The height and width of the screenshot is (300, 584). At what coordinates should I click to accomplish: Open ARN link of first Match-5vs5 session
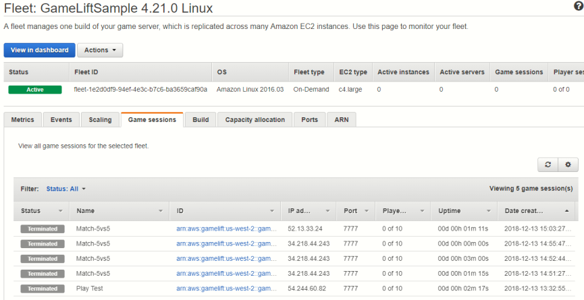226,229
